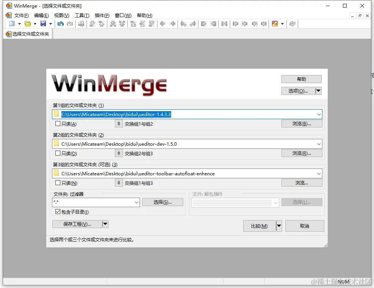Screen dimensions: 374x288
Task: Enable the 只读(N) checkbox for group 3
Action: point(58,183)
